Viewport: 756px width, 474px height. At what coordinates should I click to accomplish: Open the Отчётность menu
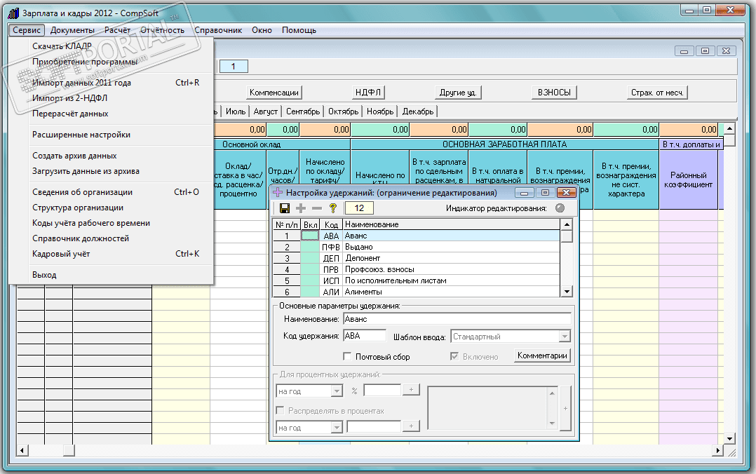[x=163, y=30]
